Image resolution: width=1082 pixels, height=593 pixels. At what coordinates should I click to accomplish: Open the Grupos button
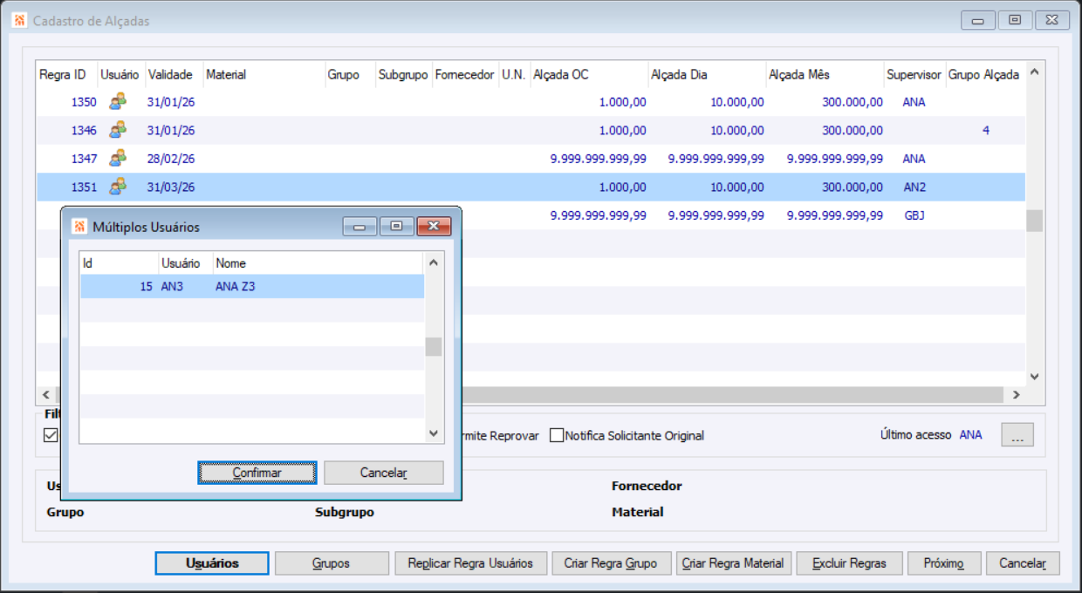(332, 563)
